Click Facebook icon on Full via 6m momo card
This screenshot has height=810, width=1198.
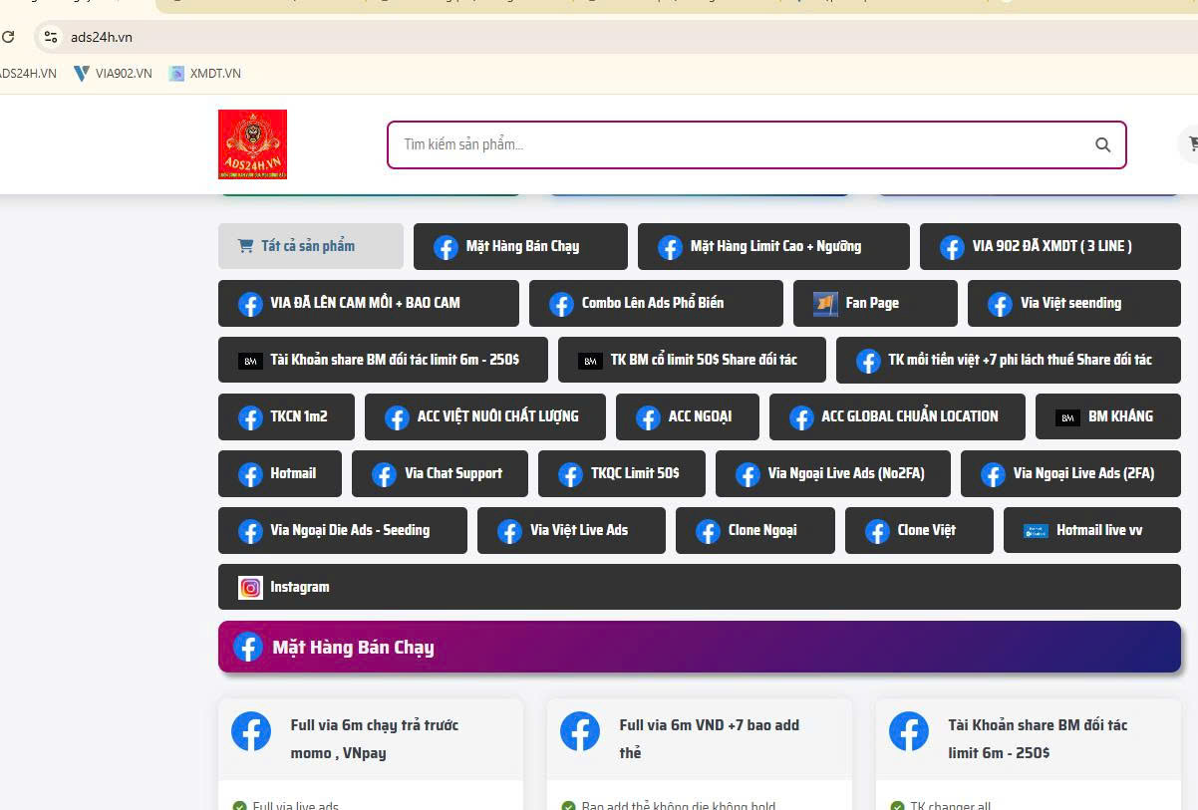tap(251, 731)
